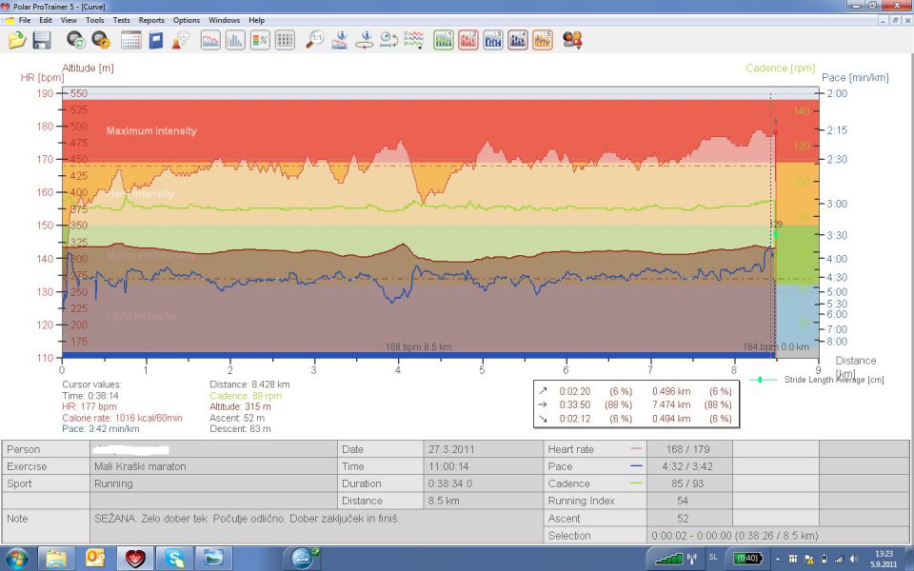914x571 pixels.
Task: Select purple chart preset 4
Action: [x=518, y=40]
